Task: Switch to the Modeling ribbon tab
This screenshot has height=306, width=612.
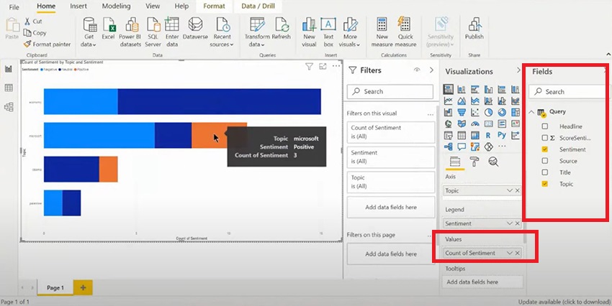Action: (117, 6)
